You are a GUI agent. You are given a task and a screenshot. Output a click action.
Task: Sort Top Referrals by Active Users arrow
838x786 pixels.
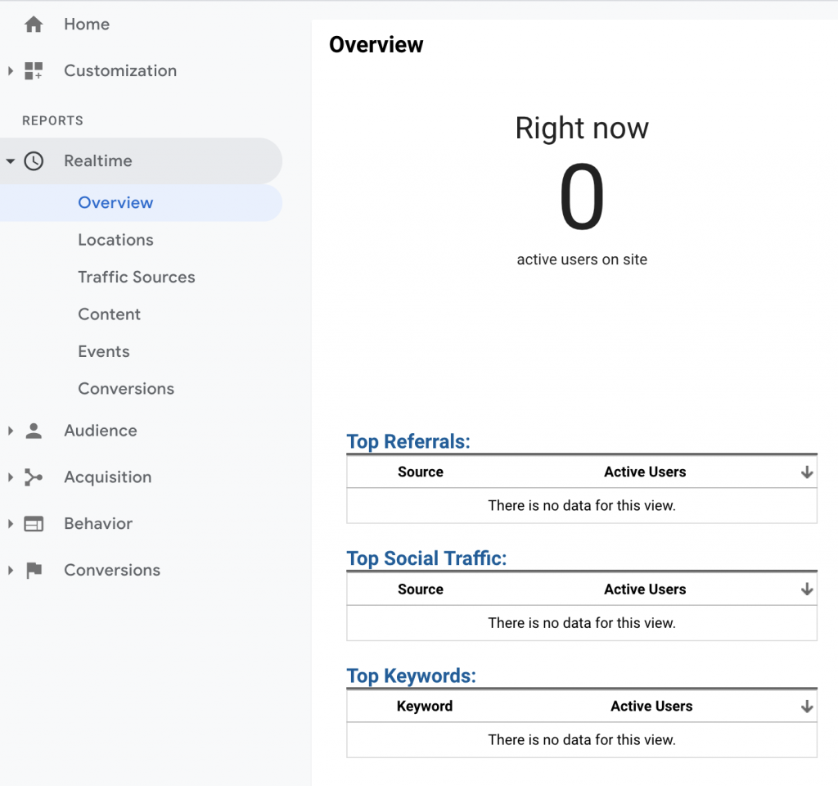click(x=807, y=472)
